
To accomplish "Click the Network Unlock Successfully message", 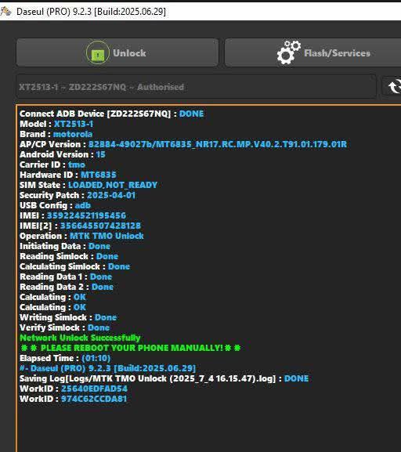I will pyautogui.click(x=80, y=338).
